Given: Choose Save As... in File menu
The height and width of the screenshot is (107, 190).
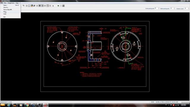Looking at the screenshot, I should click(11, 7).
